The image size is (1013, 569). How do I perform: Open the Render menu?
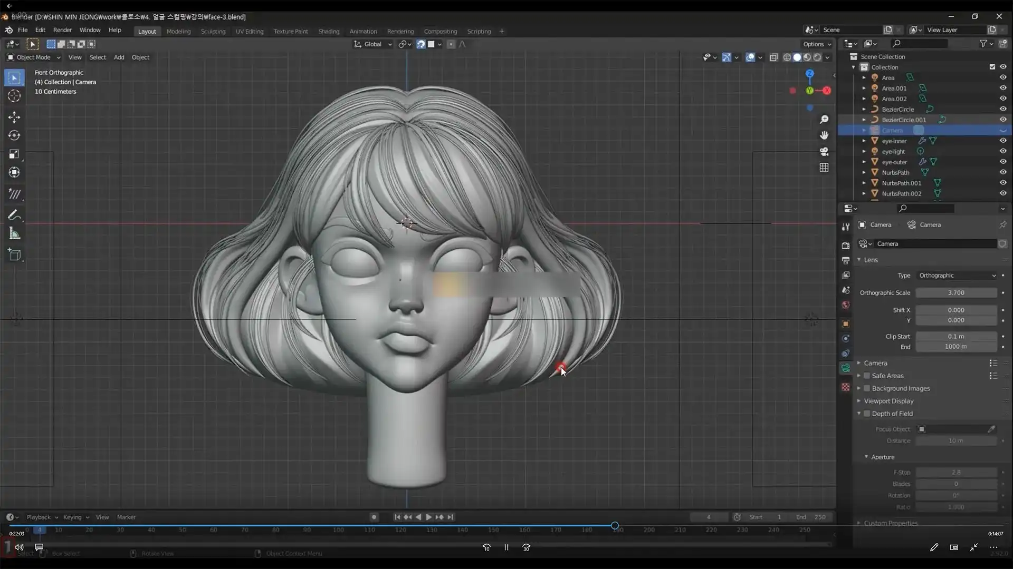pos(62,30)
